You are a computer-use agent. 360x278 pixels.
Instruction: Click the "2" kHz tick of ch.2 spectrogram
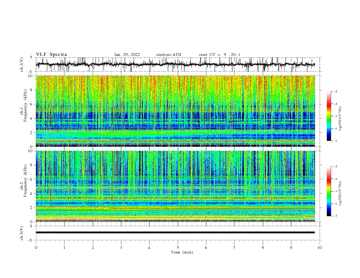pyautogui.click(x=31, y=208)
